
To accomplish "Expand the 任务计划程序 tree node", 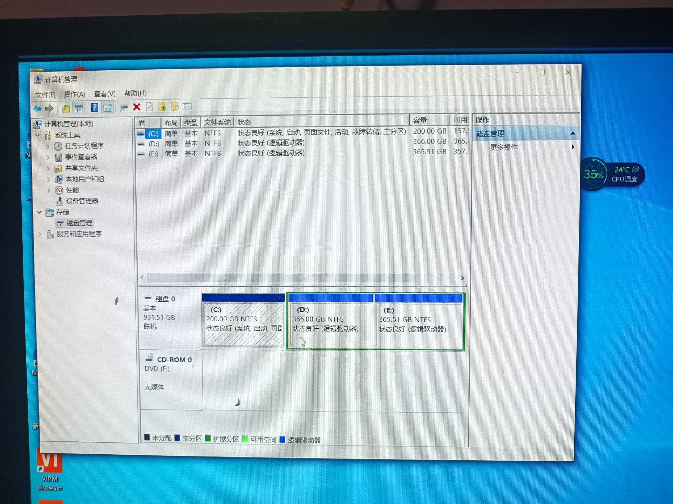I will (x=48, y=146).
